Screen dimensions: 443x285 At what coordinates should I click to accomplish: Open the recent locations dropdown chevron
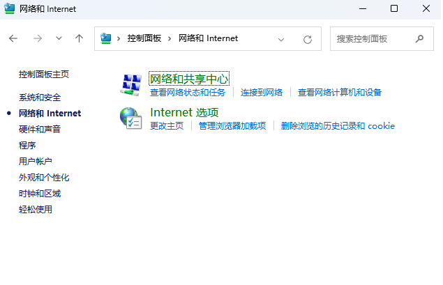click(59, 38)
